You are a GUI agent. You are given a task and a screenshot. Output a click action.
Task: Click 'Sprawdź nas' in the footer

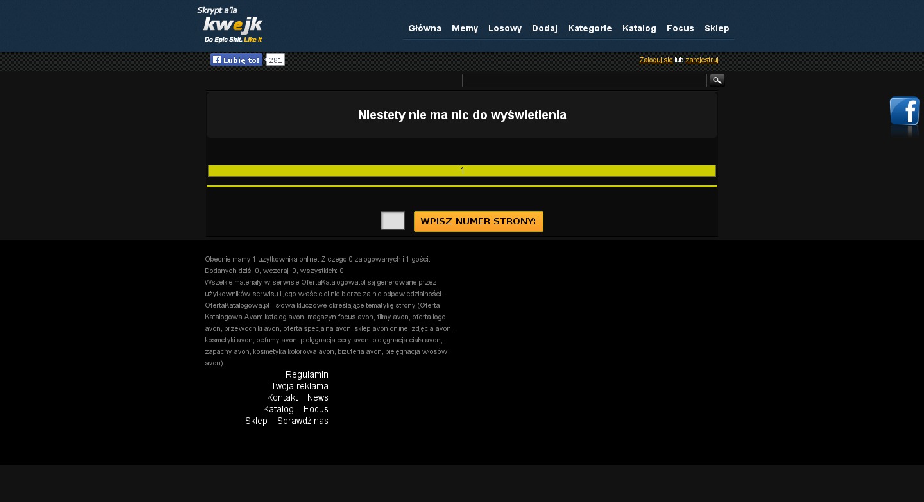point(302,421)
